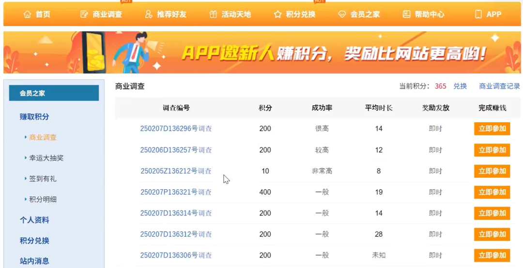Open 积分明细 in the sidebar
This screenshot has width=523, height=268.
tap(43, 199)
